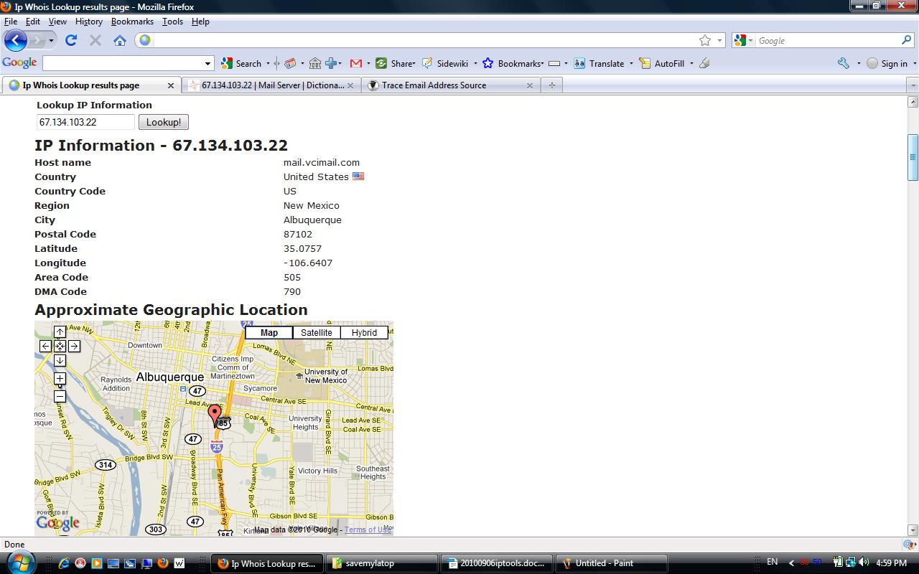Viewport: 919px width, 574px height.
Task: Click the Translate toolbar button
Action: pos(600,63)
